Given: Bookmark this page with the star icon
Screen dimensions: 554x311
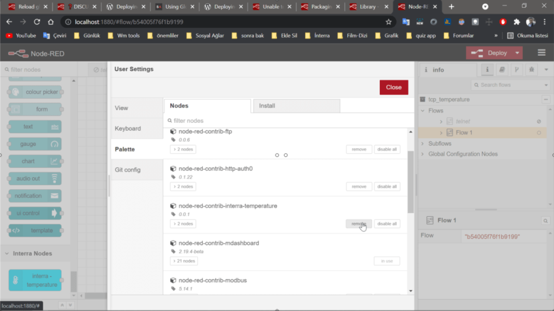Looking at the screenshot, I should (x=388, y=22).
